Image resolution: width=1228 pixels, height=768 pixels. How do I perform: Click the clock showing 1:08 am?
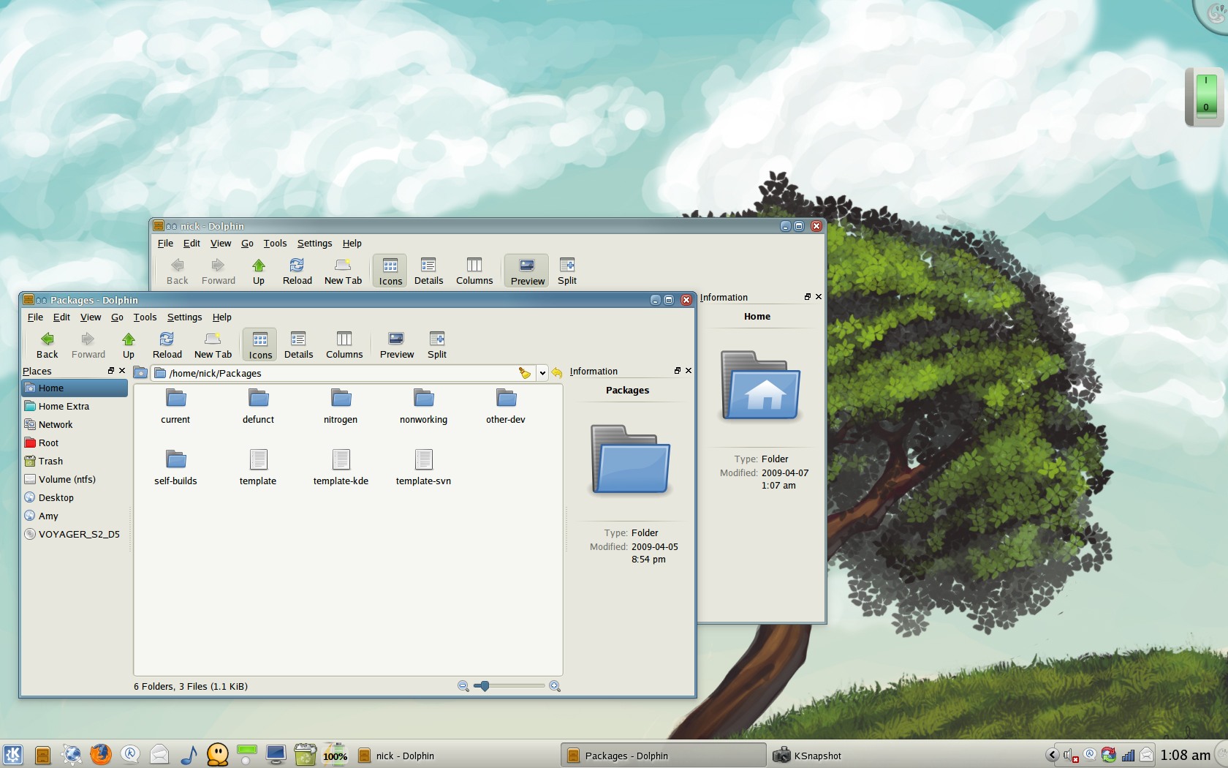pyautogui.click(x=1185, y=756)
